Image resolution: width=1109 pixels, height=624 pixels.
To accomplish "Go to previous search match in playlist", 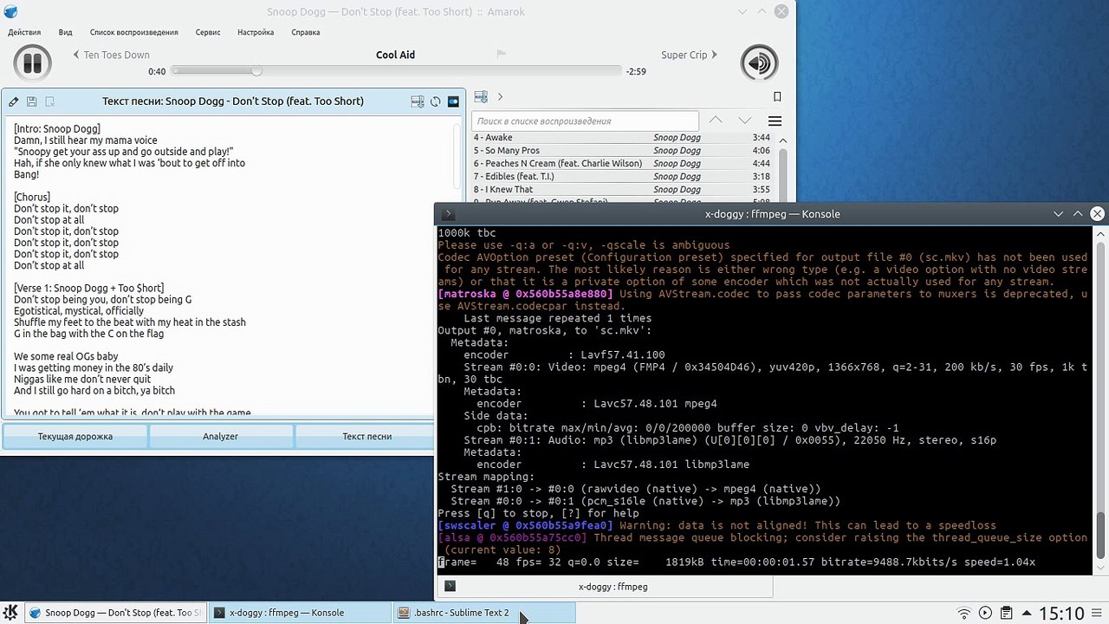I will 716,120.
